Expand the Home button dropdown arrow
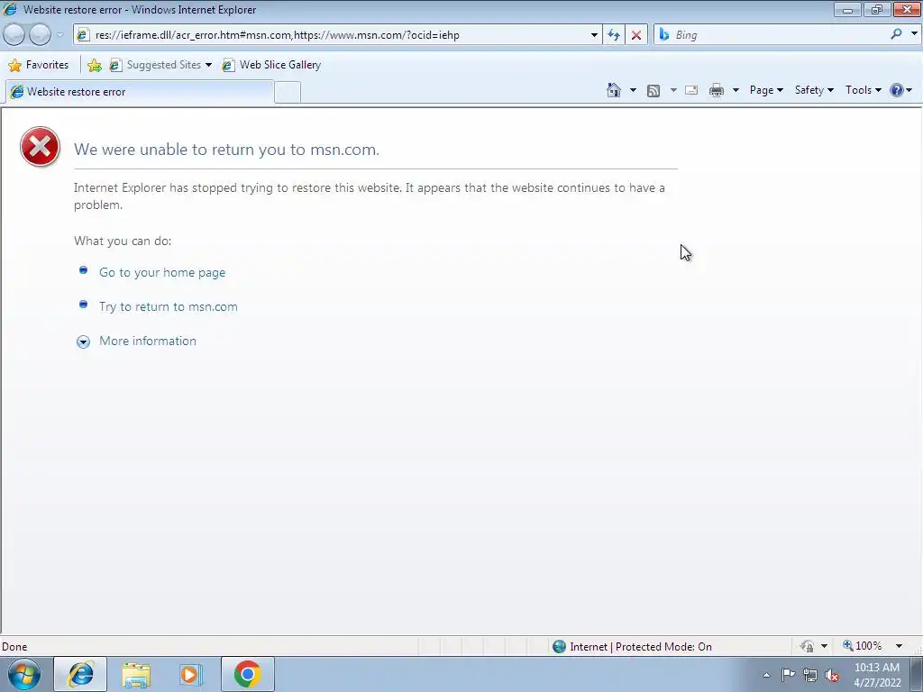 coord(633,90)
